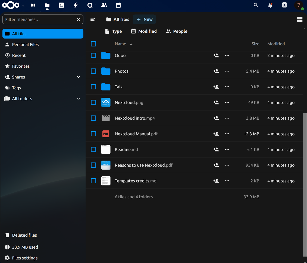
Task: Toggle the select-all checkbox
Action: tap(93, 44)
